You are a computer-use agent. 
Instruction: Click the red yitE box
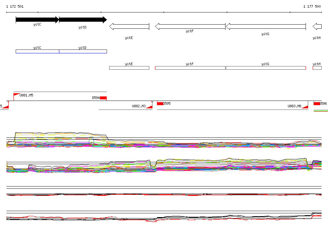(x=129, y=68)
